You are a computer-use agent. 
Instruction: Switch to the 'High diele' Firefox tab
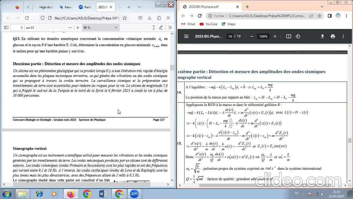pos(46,7)
